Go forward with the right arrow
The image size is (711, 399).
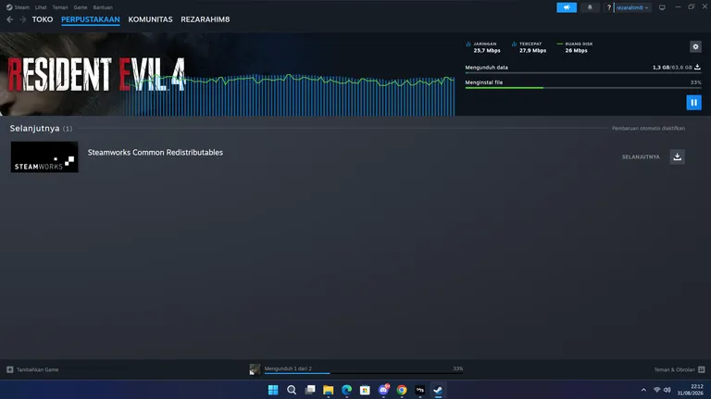click(22, 19)
